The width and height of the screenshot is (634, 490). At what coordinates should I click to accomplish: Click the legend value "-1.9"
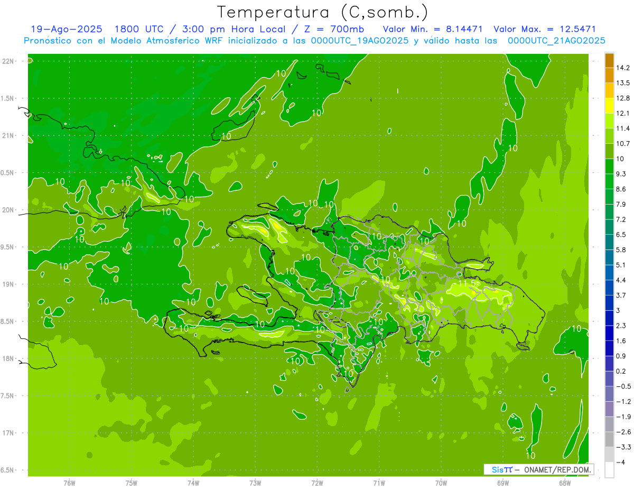click(623, 417)
